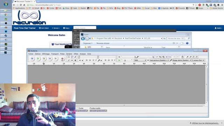The height and width of the screenshot is (126, 224).
Task: Select the Audacity Draw pencil tool
Action: coord(75,57)
